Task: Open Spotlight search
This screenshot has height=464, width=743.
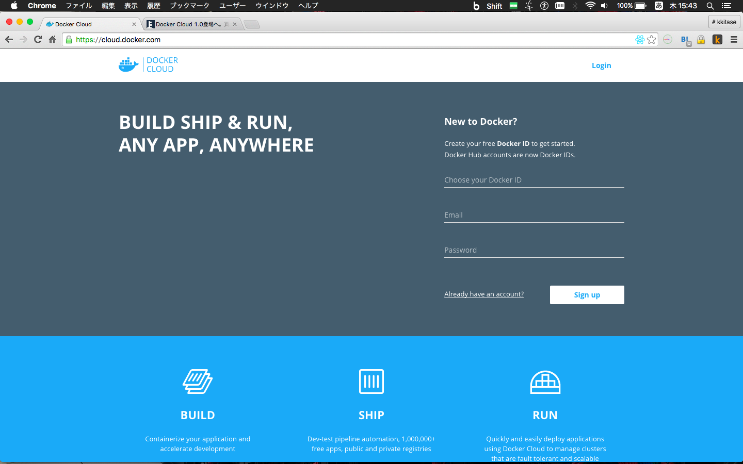Action: (x=710, y=6)
